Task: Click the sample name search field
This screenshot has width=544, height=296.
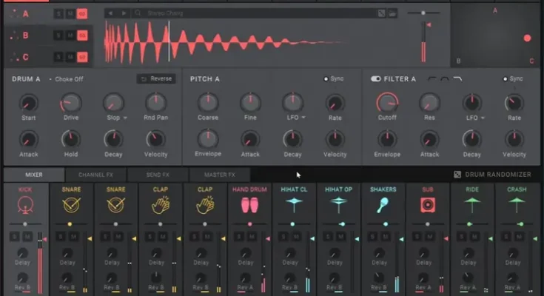Action: point(252,13)
